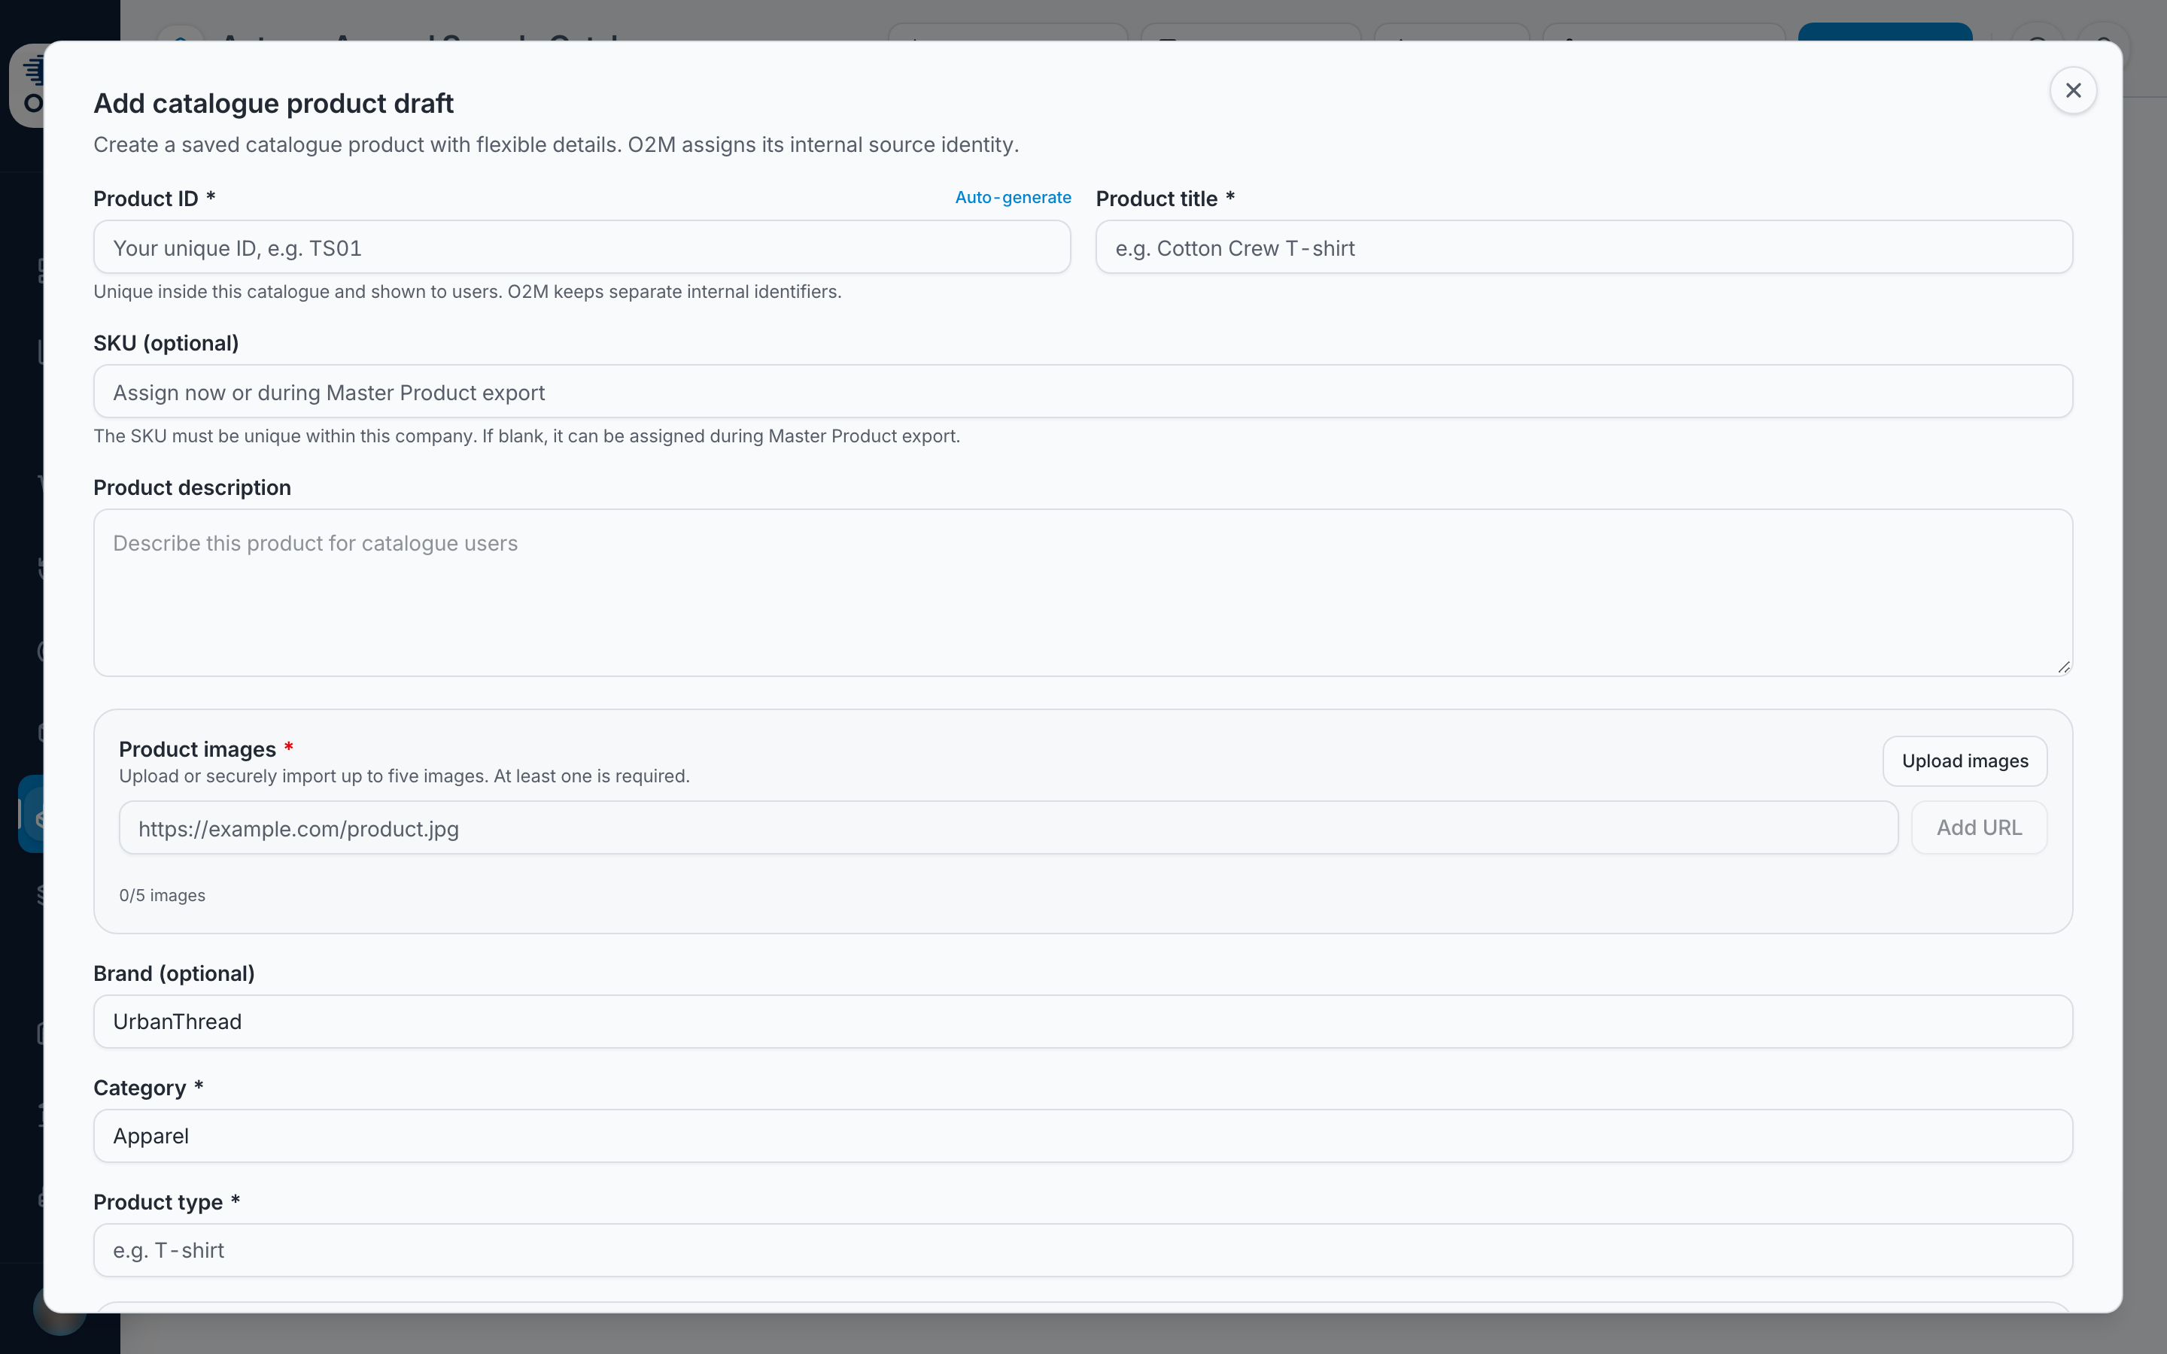
Task: Select the Brand field containing UrbanThread
Action: [1083, 1021]
